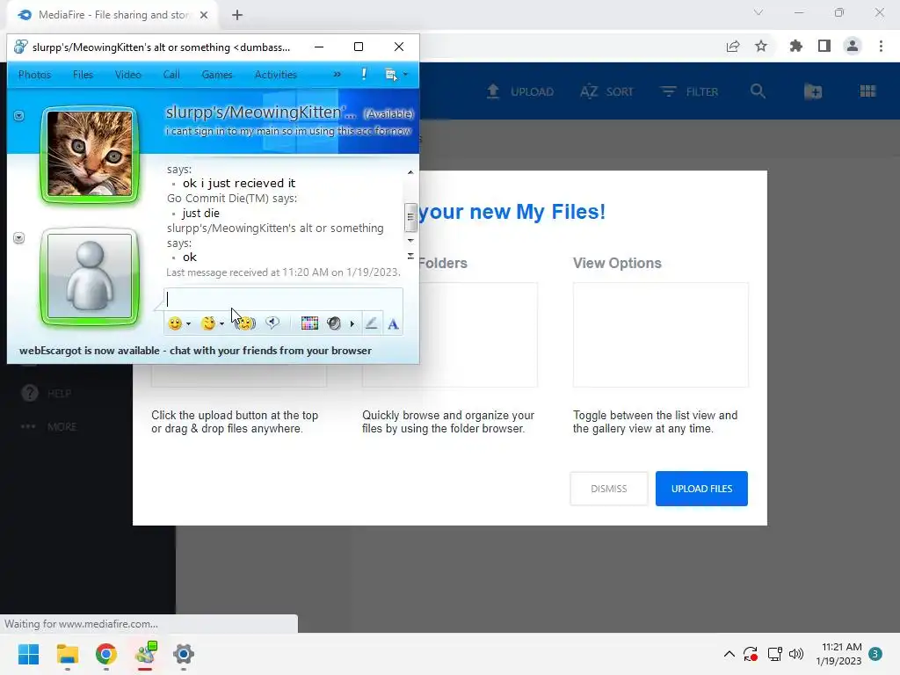Screen dimensions: 900x675
Task: Open the emoticon picker smiley icon
Action: tap(175, 323)
